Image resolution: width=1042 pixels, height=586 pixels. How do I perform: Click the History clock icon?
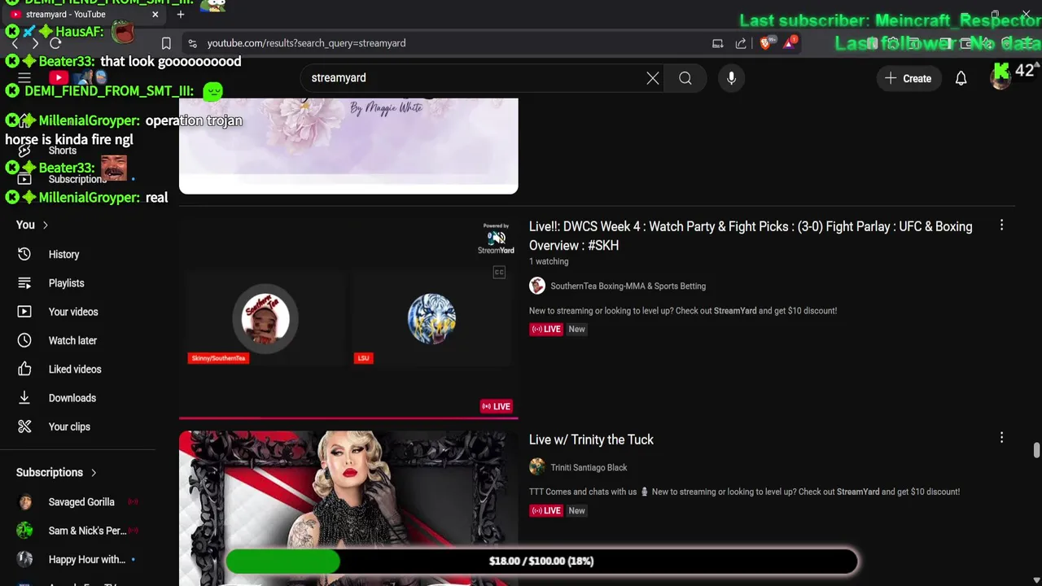(x=24, y=255)
